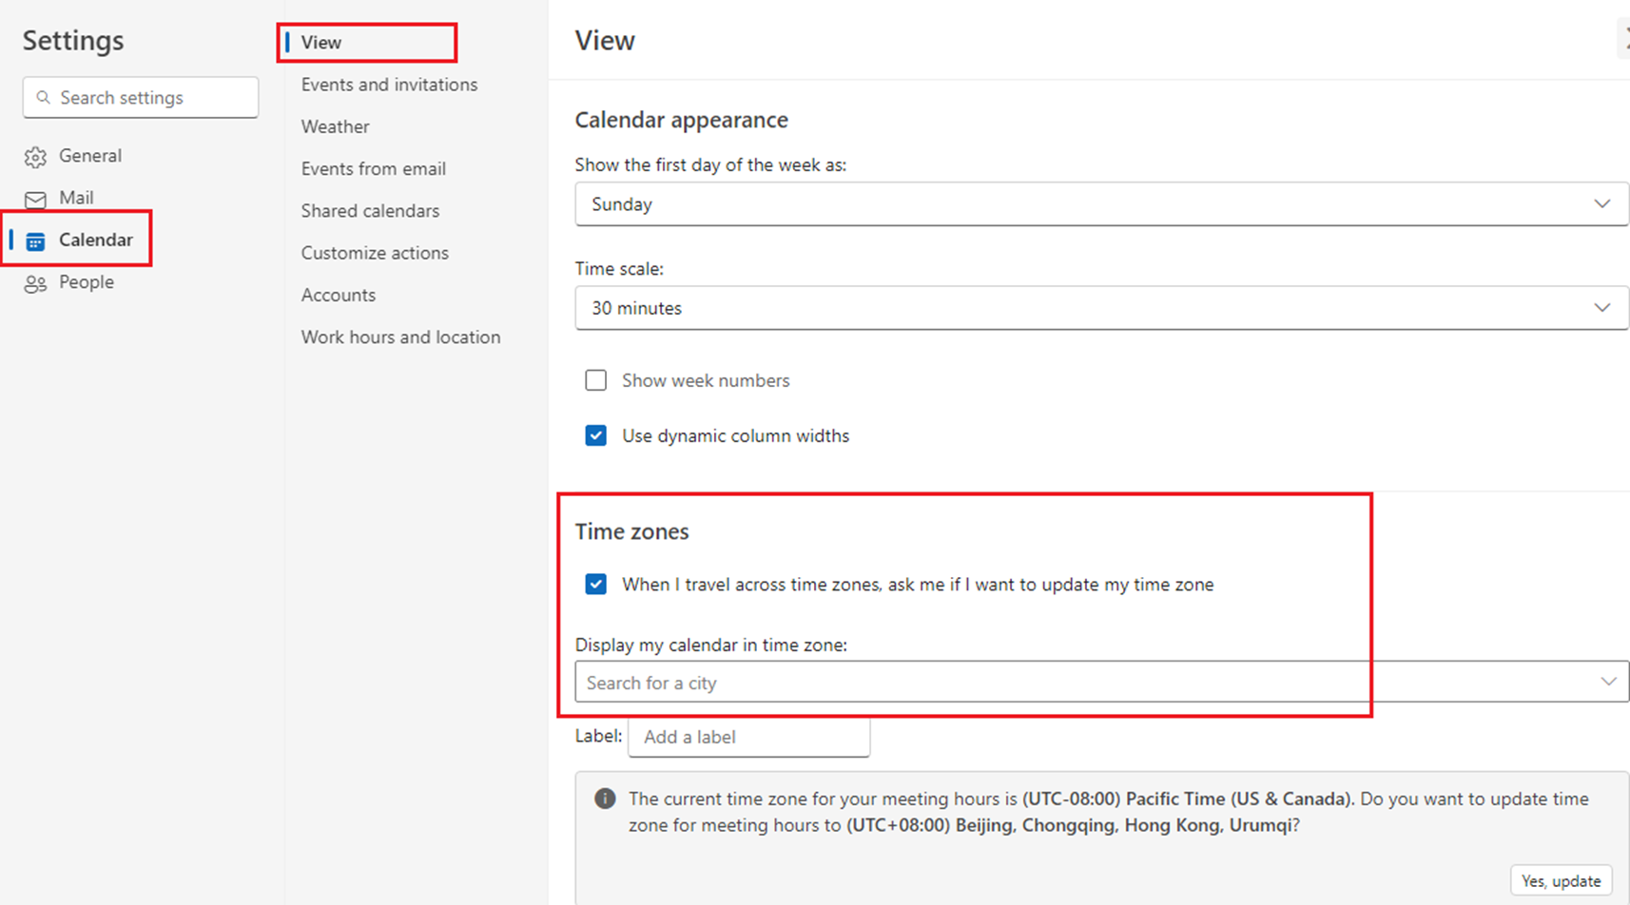The height and width of the screenshot is (905, 1630).
Task: Click the Mail envelope icon
Action: pos(35,199)
